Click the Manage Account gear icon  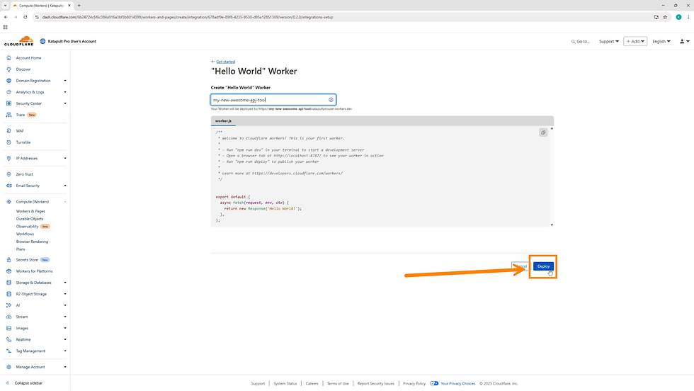(x=8, y=367)
